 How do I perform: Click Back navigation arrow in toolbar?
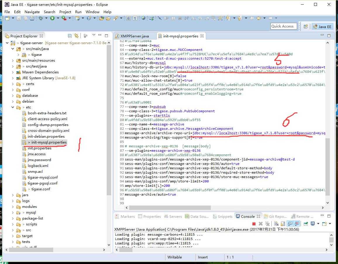pos(259,18)
